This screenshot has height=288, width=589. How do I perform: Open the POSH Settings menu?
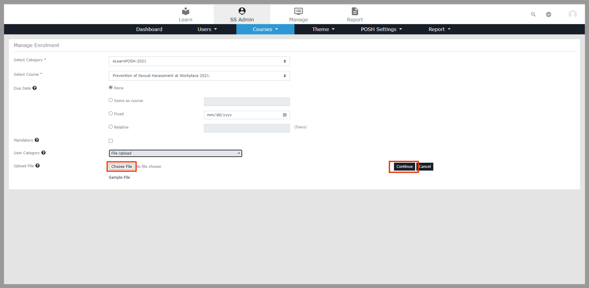(x=381, y=29)
